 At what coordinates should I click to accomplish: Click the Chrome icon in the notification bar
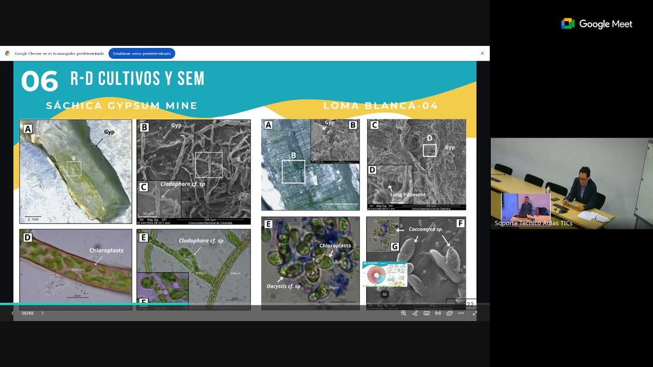pyautogui.click(x=7, y=54)
